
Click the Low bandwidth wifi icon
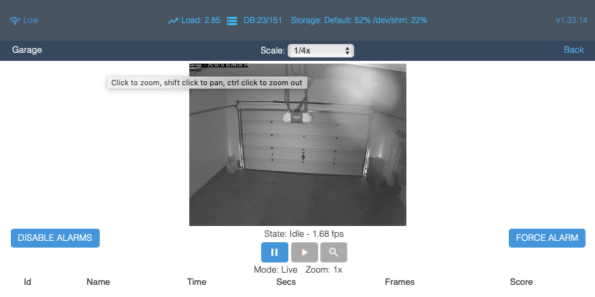tap(15, 21)
